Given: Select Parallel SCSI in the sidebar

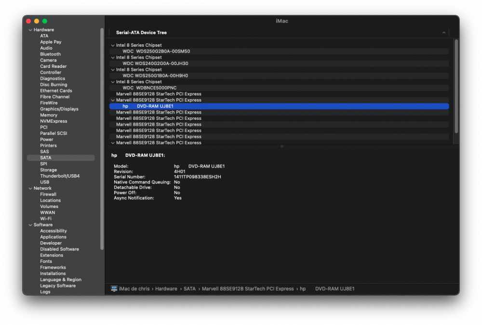Looking at the screenshot, I should click(x=54, y=134).
